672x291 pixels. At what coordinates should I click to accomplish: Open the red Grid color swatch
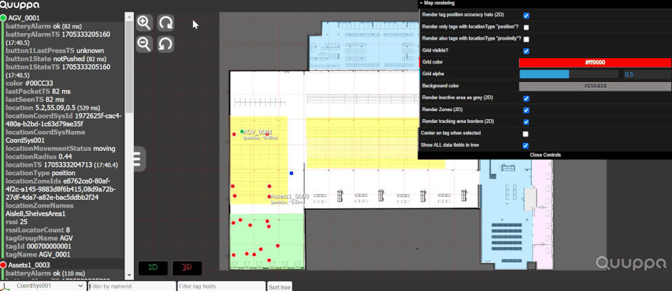tap(594, 62)
